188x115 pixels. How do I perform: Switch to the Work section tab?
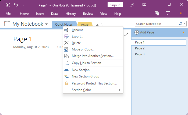[85, 25]
